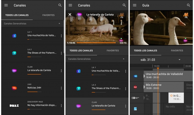This screenshot has height=115, width=194.
Task: Select the LA 2 channel logo in left screen
Action: point(14,53)
